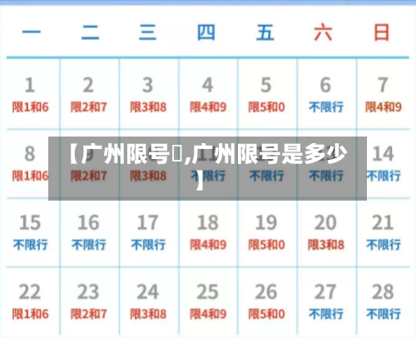Select date number 7
Screen dimensions: 416x338
[383, 85]
